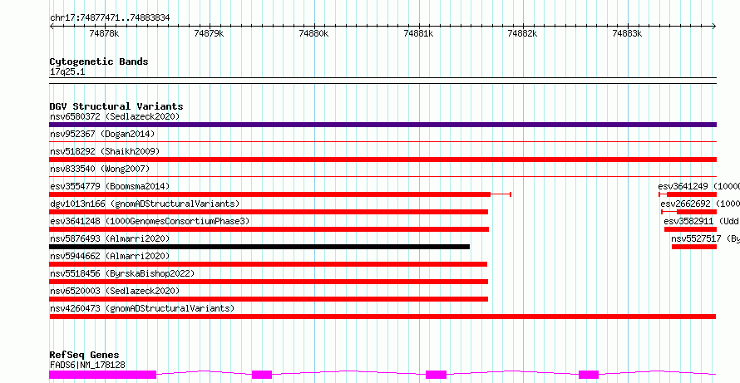Click the chr17:74877471..74883834 coordinates text
Viewport: 740px width, 383px height.
click(110, 18)
